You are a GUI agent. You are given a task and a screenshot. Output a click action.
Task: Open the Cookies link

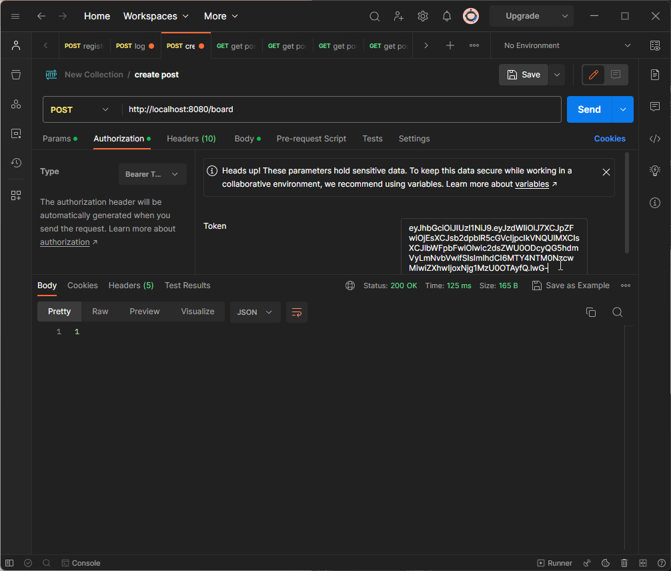tap(610, 139)
